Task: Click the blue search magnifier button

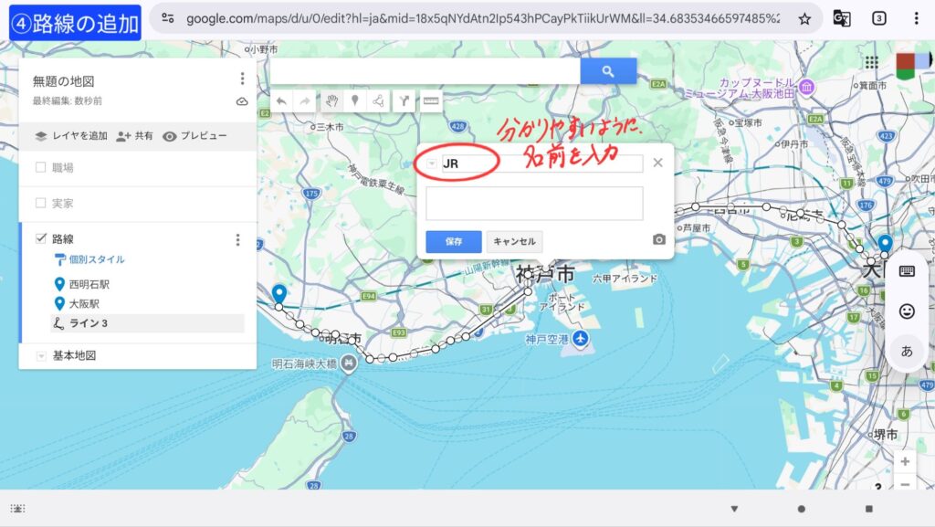Action: (608, 71)
